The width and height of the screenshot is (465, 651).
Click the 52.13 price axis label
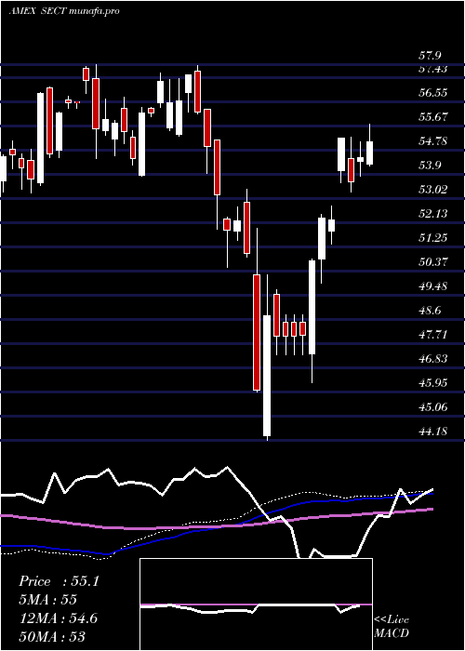click(433, 213)
